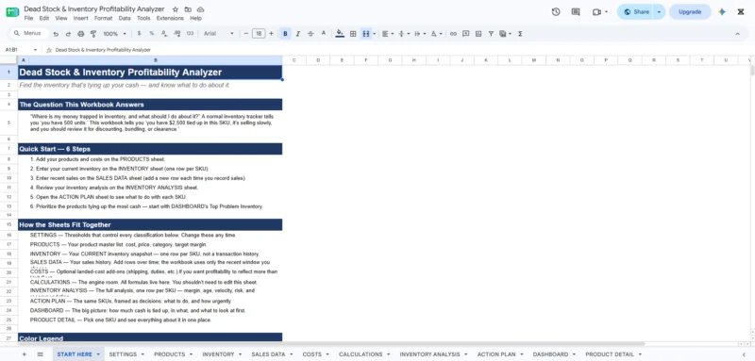
Task: Open the Gemini sparkle icon
Action: tap(722, 12)
